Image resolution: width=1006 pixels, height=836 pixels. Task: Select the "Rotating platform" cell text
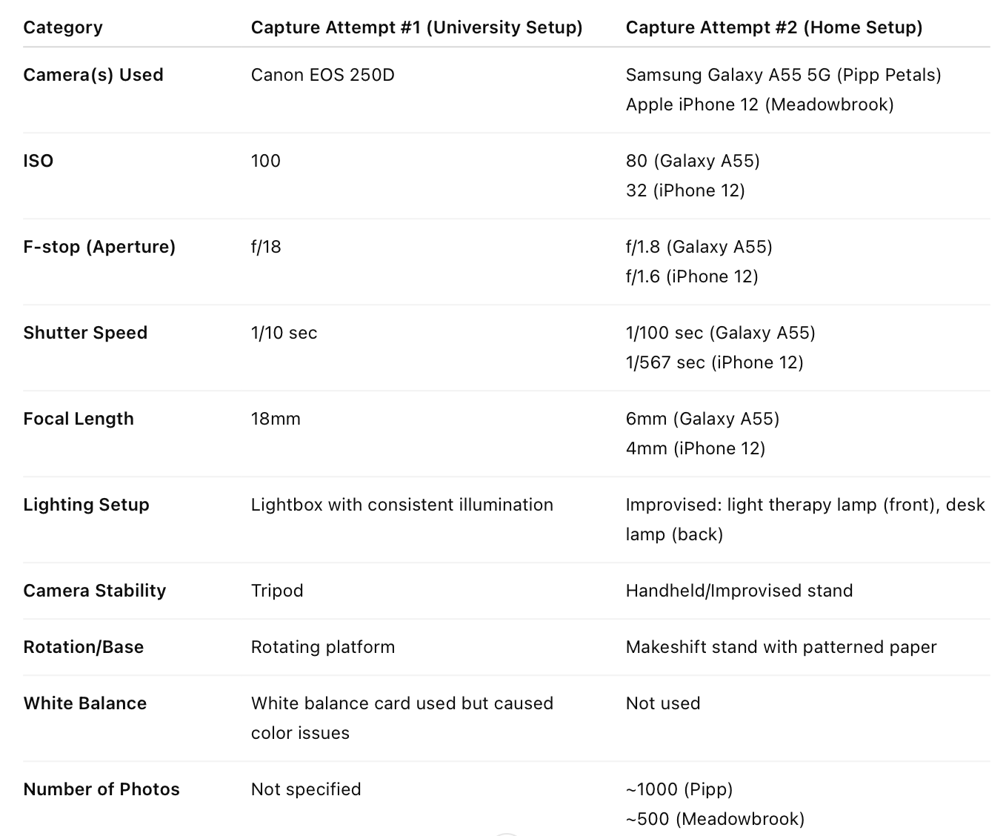(x=322, y=647)
